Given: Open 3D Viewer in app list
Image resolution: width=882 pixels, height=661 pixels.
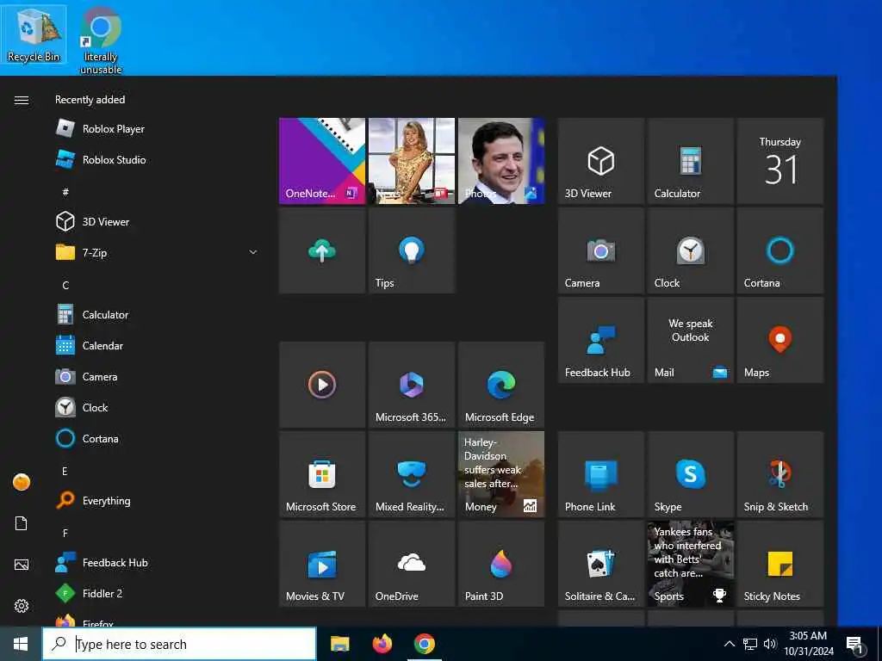Looking at the screenshot, I should click(x=158, y=221).
